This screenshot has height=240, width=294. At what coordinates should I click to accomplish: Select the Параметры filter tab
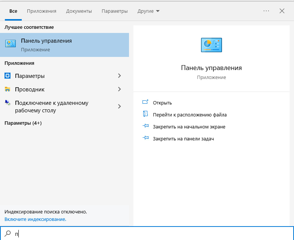[115, 11]
